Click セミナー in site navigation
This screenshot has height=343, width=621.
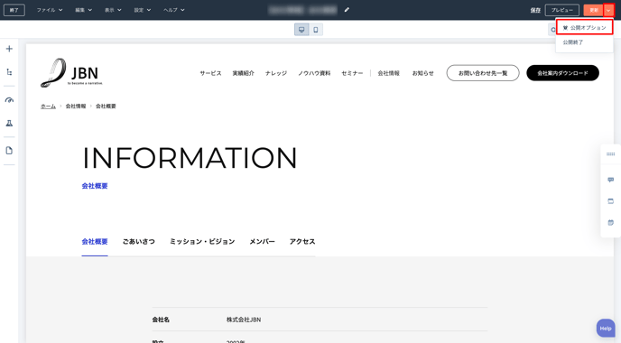click(x=352, y=73)
